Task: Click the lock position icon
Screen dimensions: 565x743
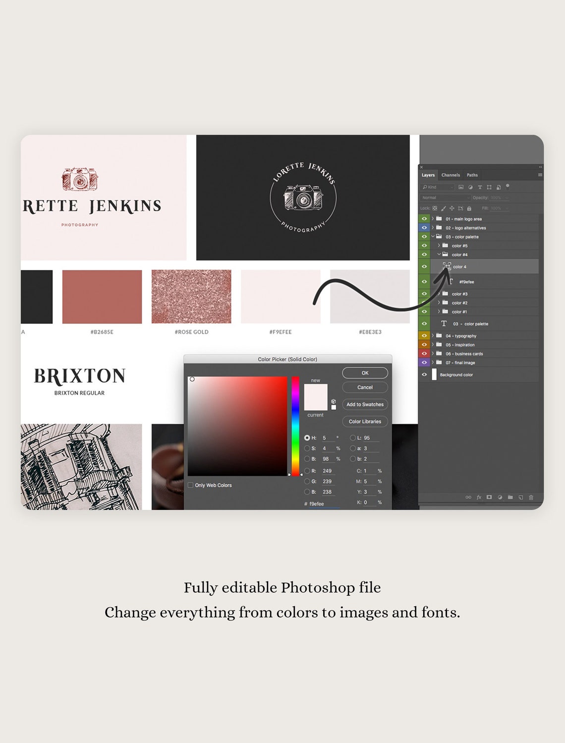Action: [452, 208]
